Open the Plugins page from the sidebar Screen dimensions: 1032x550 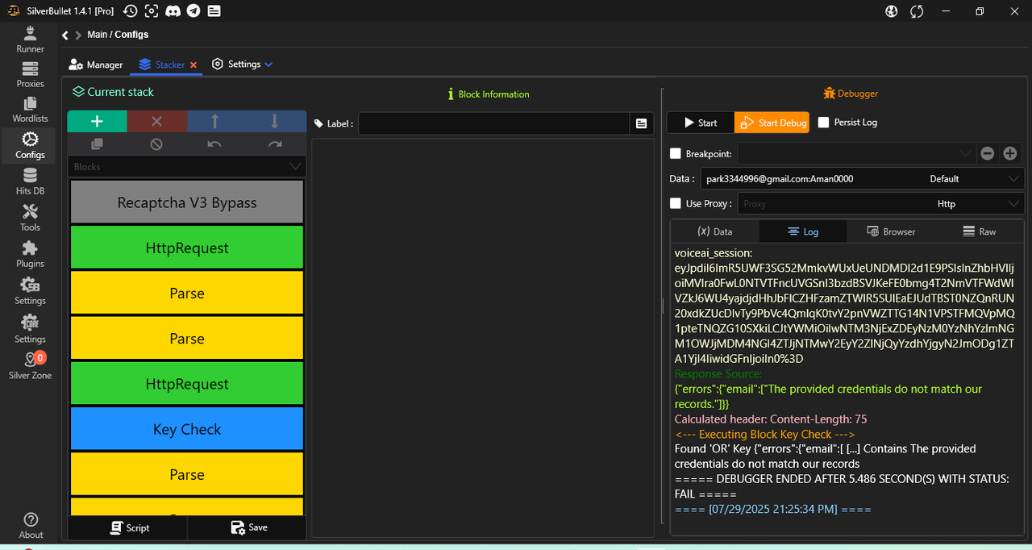(x=30, y=254)
